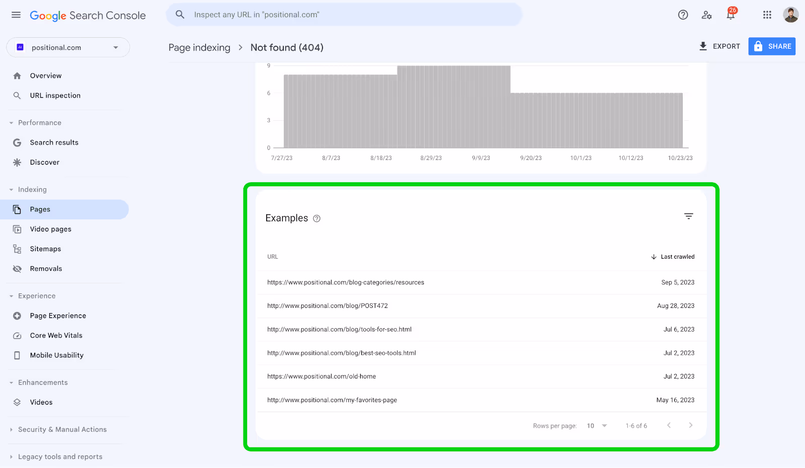
Task: Click the sort arrow beside Last crawled
Action: point(654,257)
